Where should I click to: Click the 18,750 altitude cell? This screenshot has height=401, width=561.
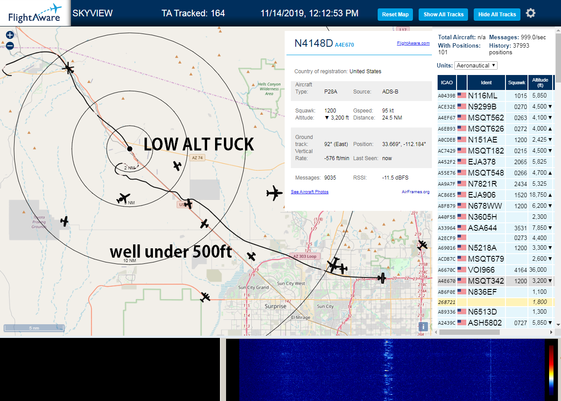click(540, 195)
